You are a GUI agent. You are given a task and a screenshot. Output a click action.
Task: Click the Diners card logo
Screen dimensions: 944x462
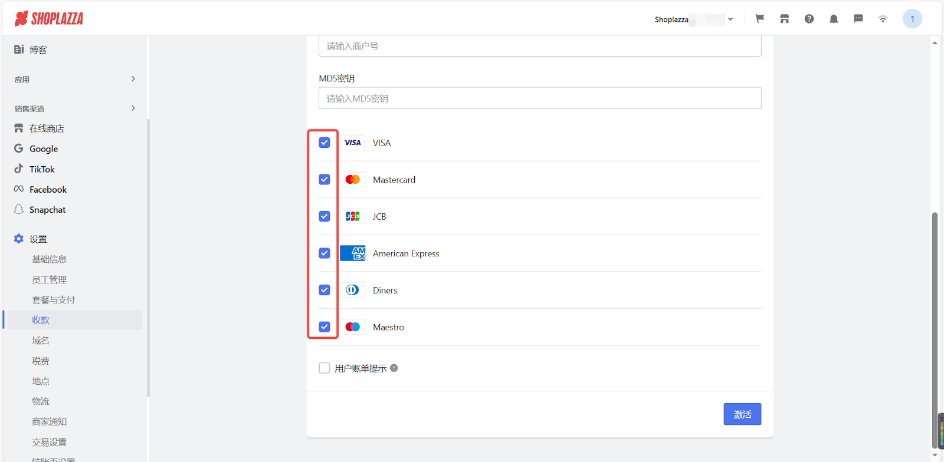(x=353, y=290)
